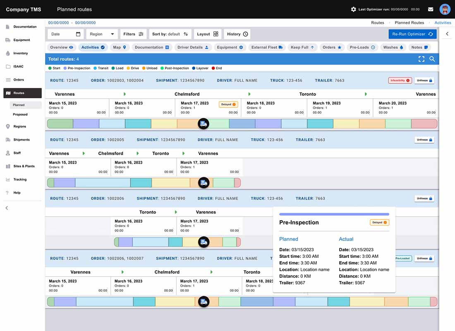Screen dimensions: 455x331
Task: Open the settings gear in header
Action: click(353, 9)
